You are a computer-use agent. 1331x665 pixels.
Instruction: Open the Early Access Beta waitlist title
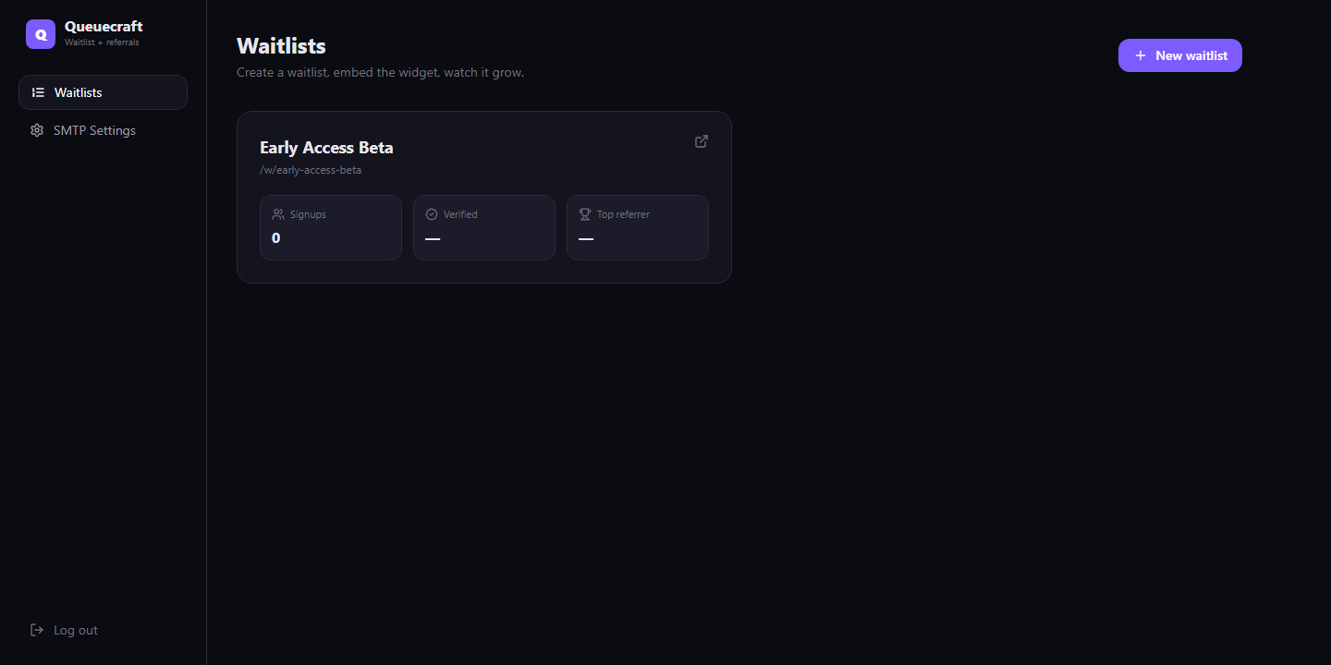click(326, 148)
